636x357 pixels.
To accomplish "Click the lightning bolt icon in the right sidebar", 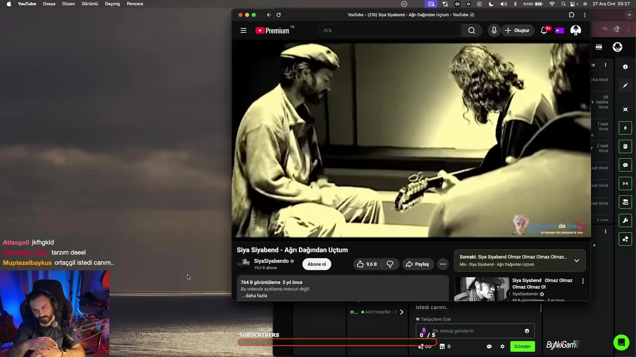I will 626,128.
